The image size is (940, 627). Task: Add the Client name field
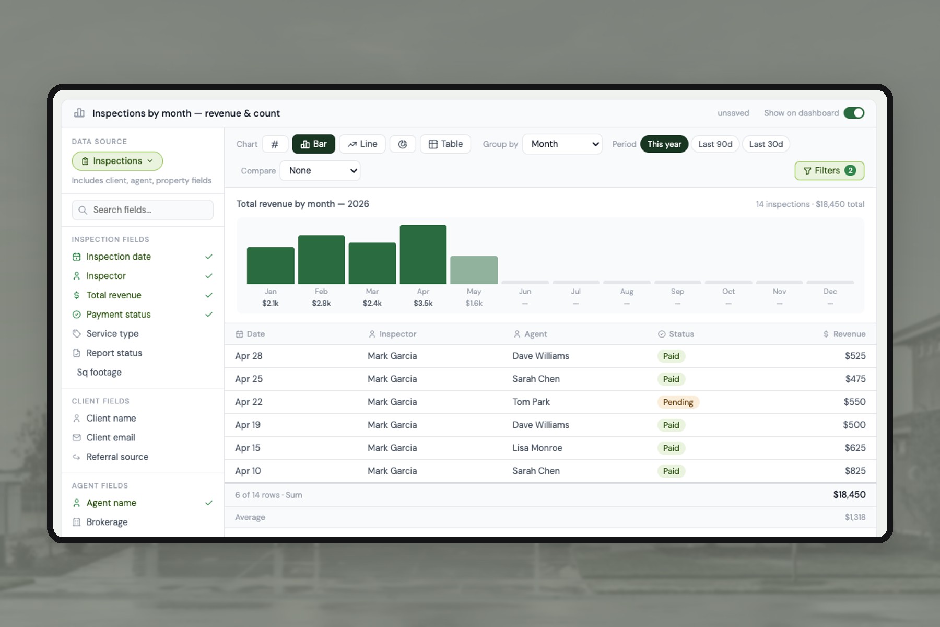[x=143, y=418]
